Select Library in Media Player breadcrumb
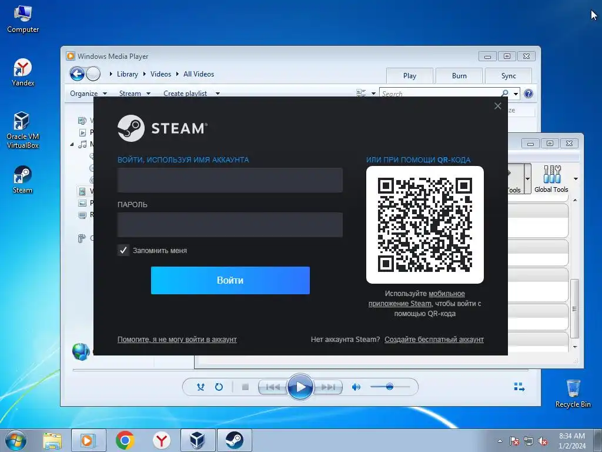The image size is (602, 452). (x=128, y=74)
